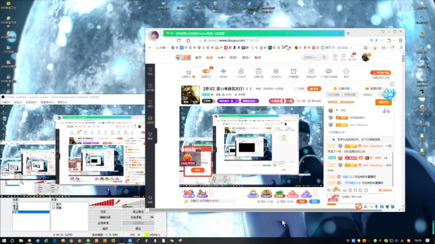The height and width of the screenshot is (244, 435).
Task: Open the browser hamburger menu
Action: click(x=400, y=40)
